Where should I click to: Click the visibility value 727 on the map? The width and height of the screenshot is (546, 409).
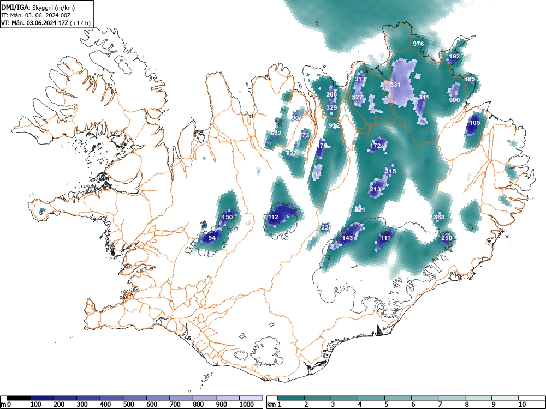[291, 153]
